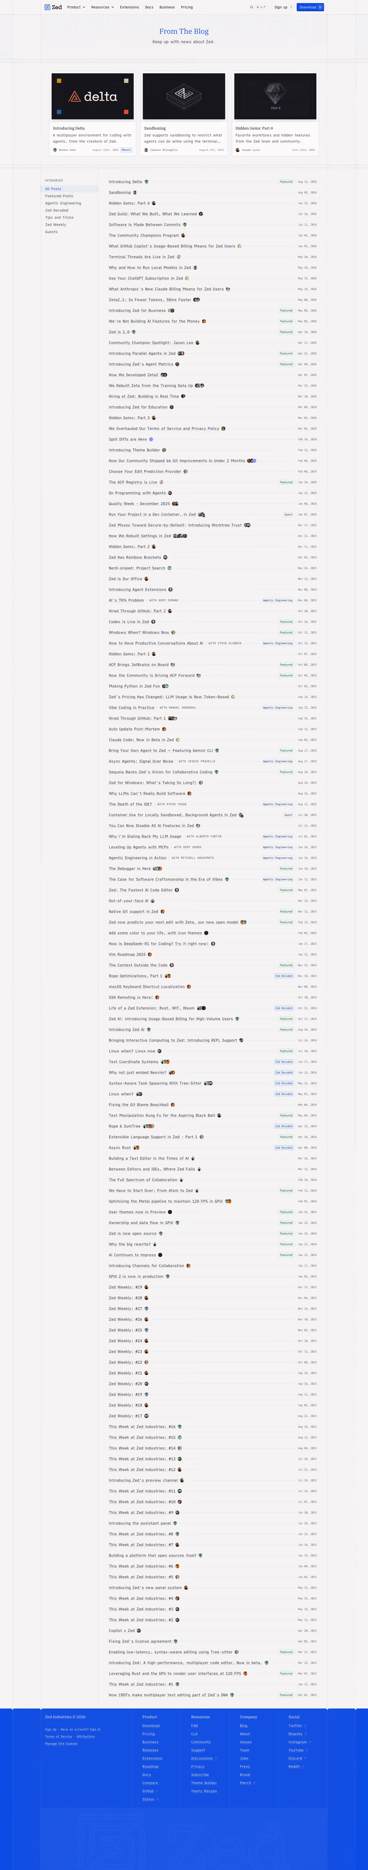Open 'Zed Guild: What We Built, What We Learned'
Image resolution: width=368 pixels, height=1870 pixels.
[x=152, y=214]
